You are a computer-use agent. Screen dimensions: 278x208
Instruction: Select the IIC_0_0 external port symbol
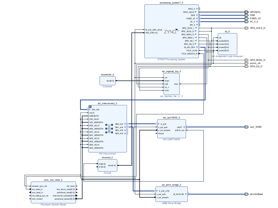point(247,22)
